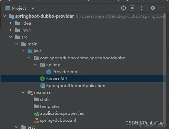Click the springboot-dubbo-provider module icon
This screenshot has height=129, width=169.
(x=11, y=16)
